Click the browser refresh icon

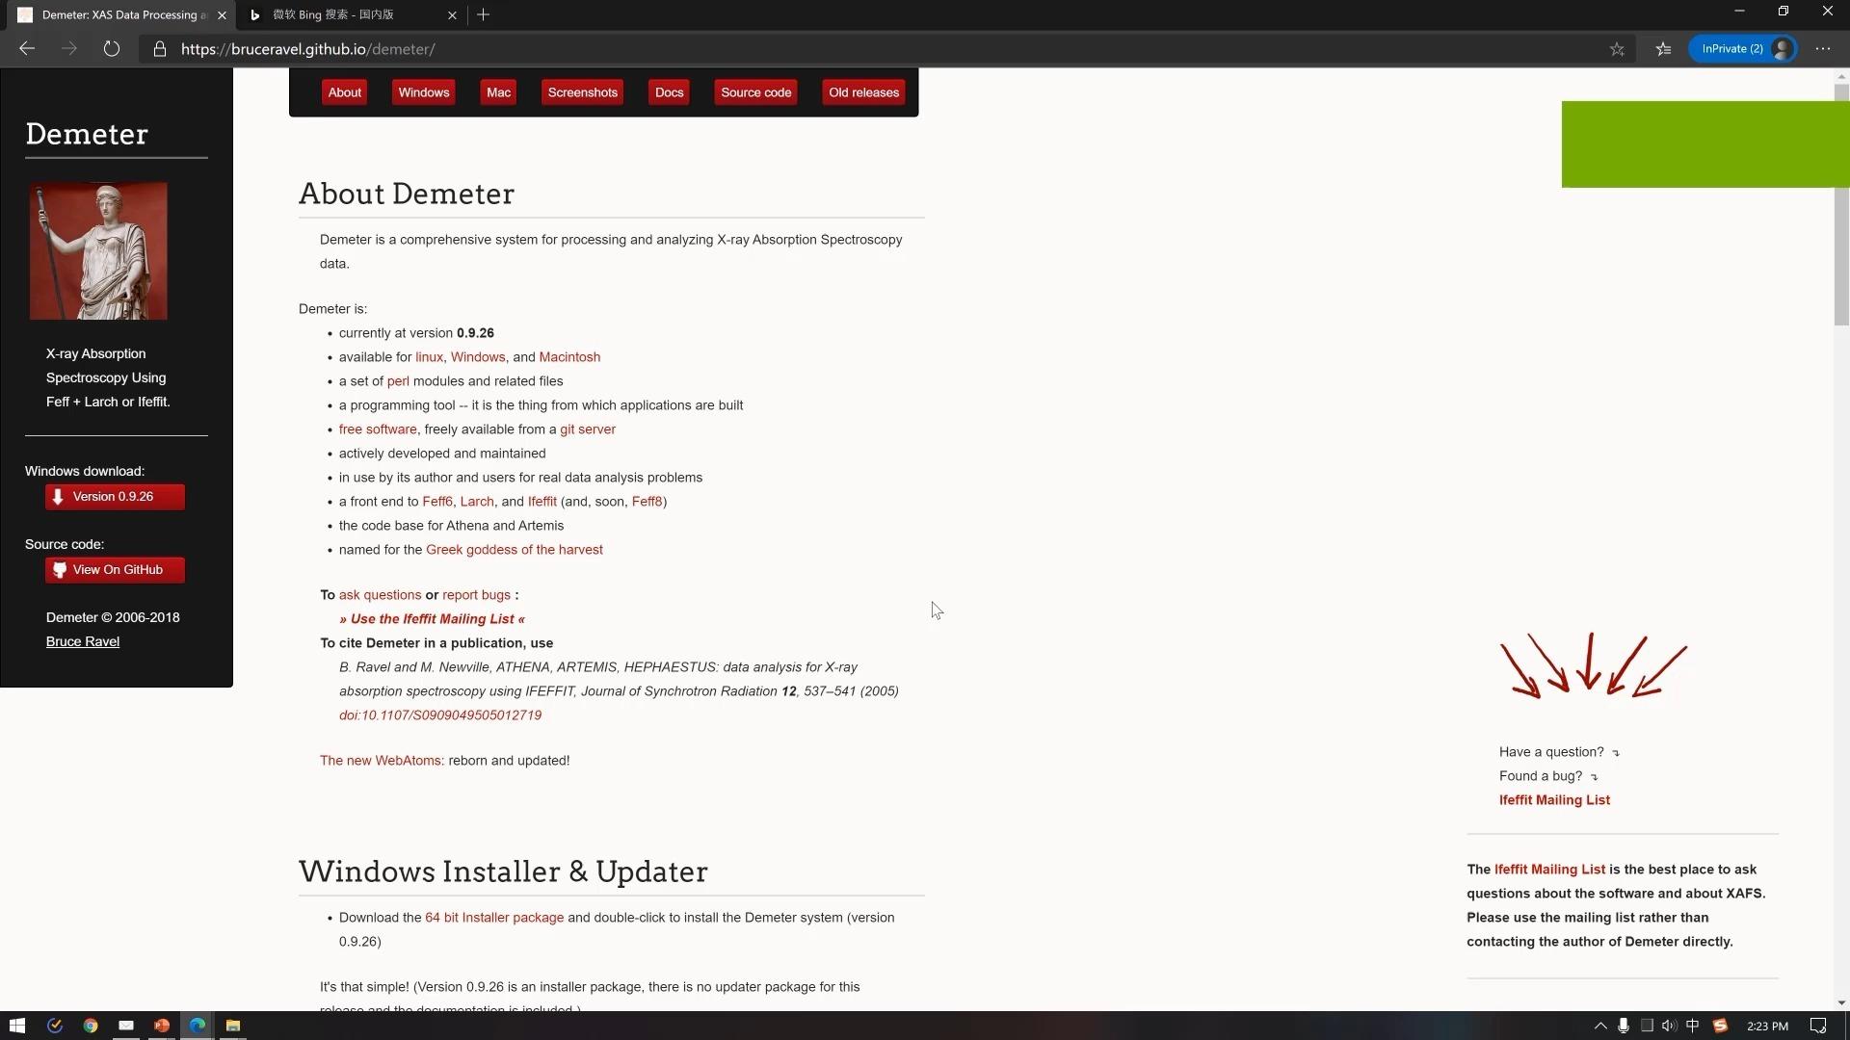point(112,49)
